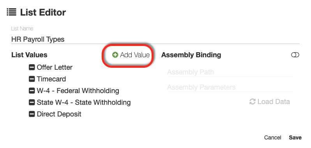The image size is (311, 148).
Task: Click the Assembly Path field
Action: (x=230, y=72)
